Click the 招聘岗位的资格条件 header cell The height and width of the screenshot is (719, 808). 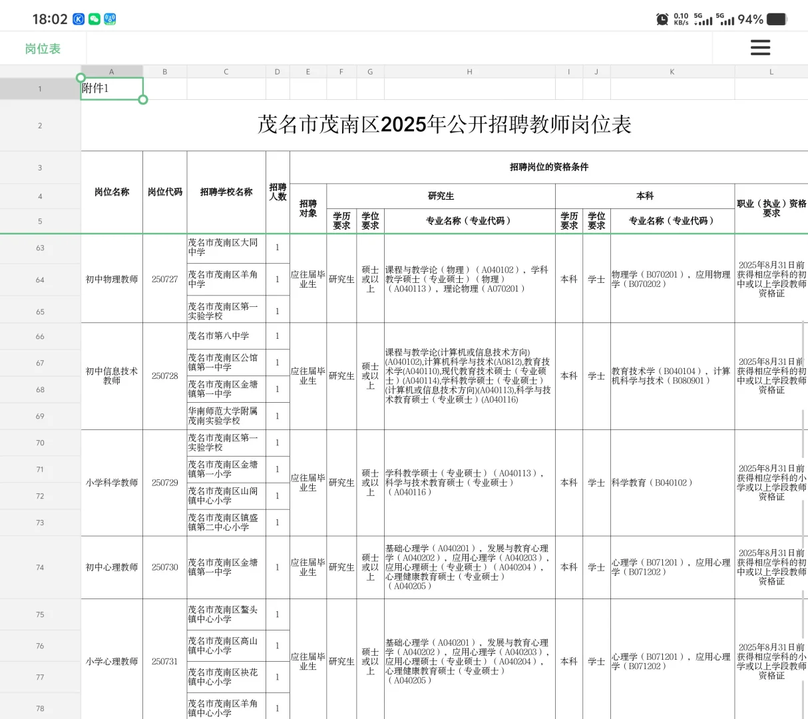549,167
